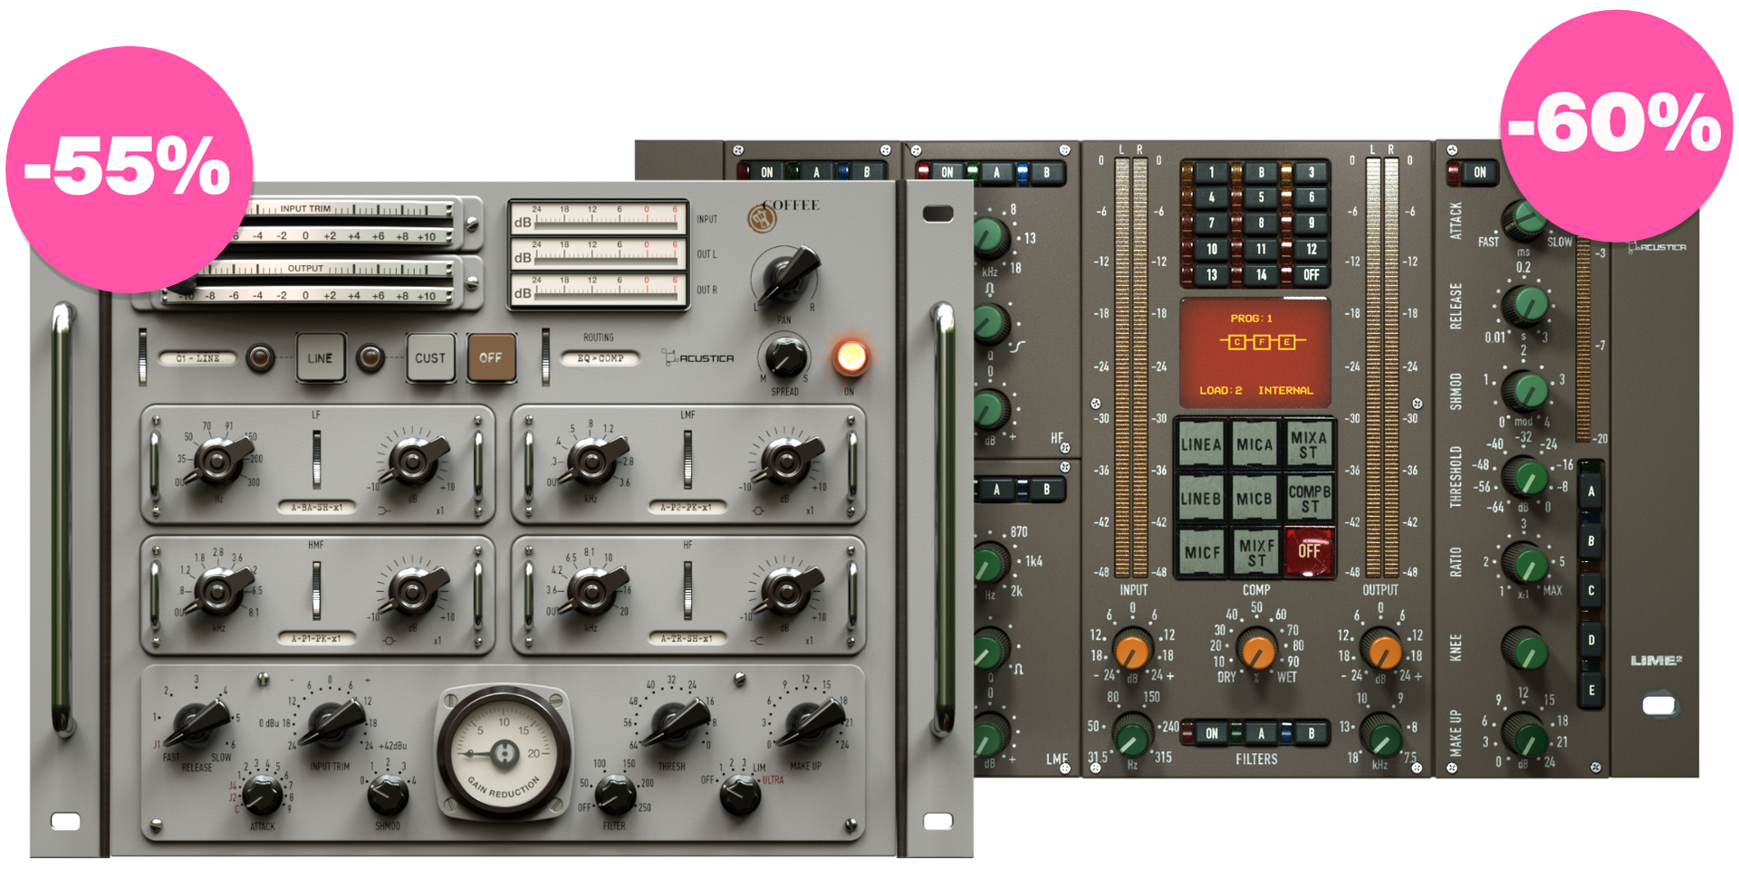Click the RELEASE knob in Coffee's compressor
The height and width of the screenshot is (877, 1739).
198,722
